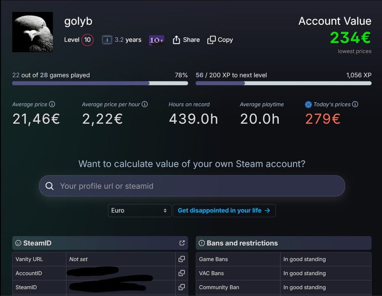Click the AccountID row label
Viewport: 382px width, 296px height.
tap(29, 273)
